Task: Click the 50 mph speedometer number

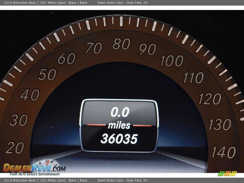Action: (x=47, y=74)
